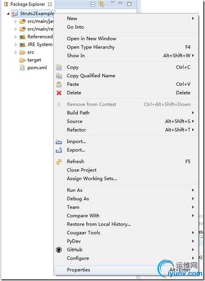Open the New submenu
205x281 pixels.
[x=131, y=18]
